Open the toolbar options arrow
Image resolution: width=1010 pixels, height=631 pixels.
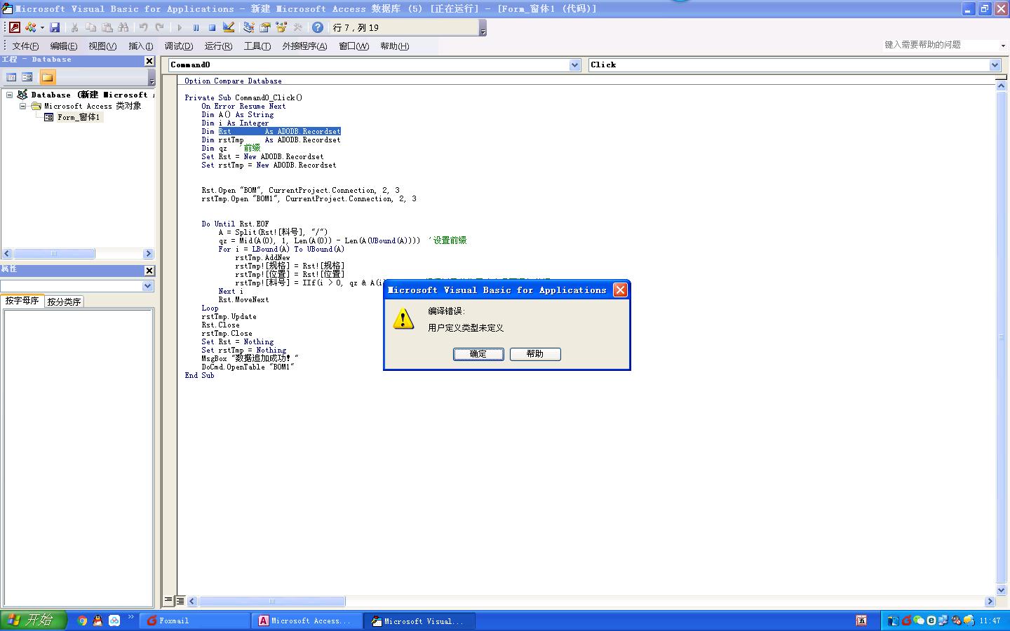click(483, 28)
